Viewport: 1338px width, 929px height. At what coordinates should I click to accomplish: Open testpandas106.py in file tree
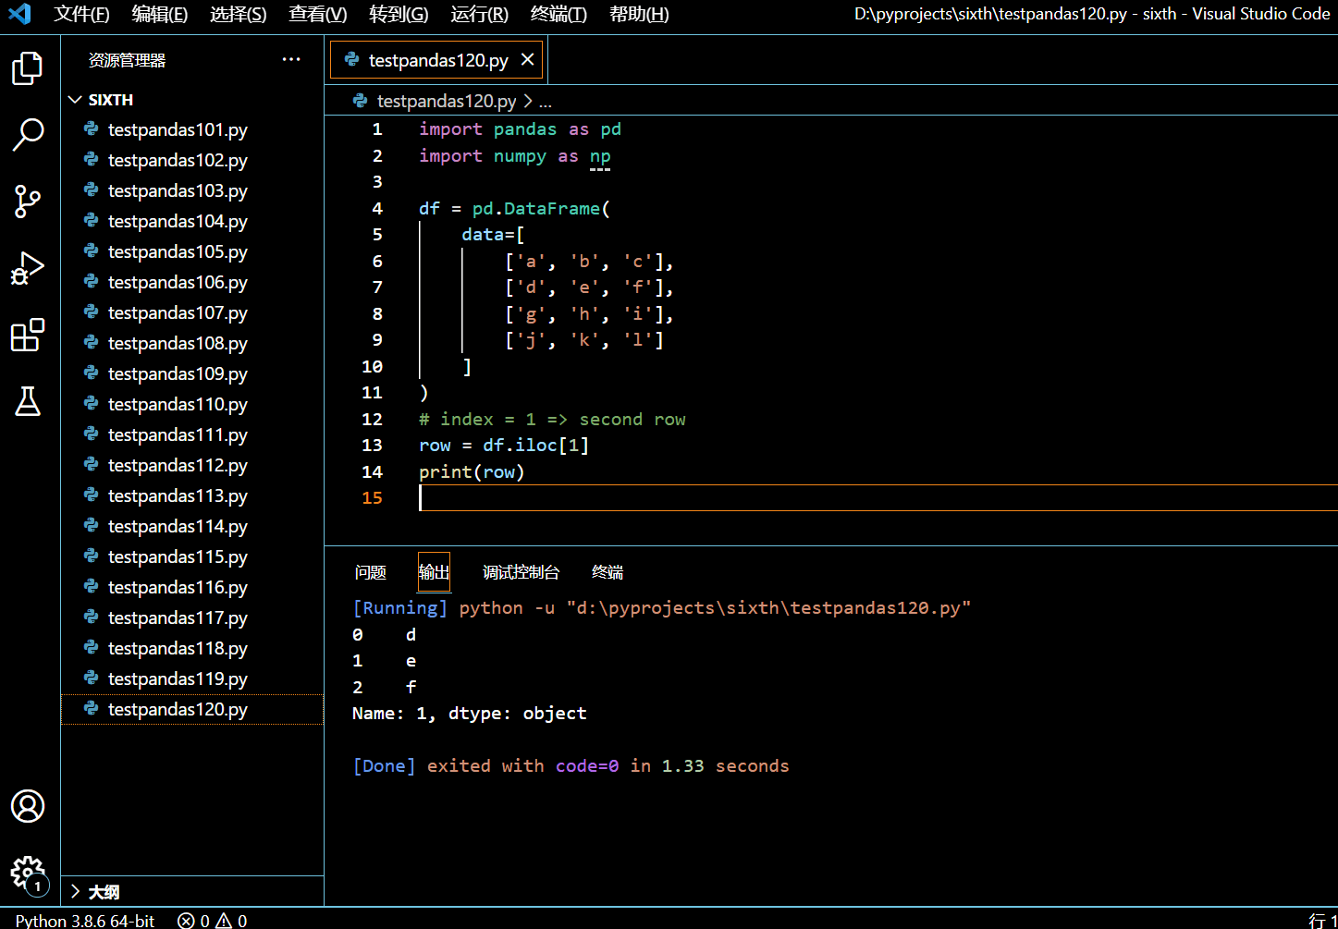click(192, 282)
